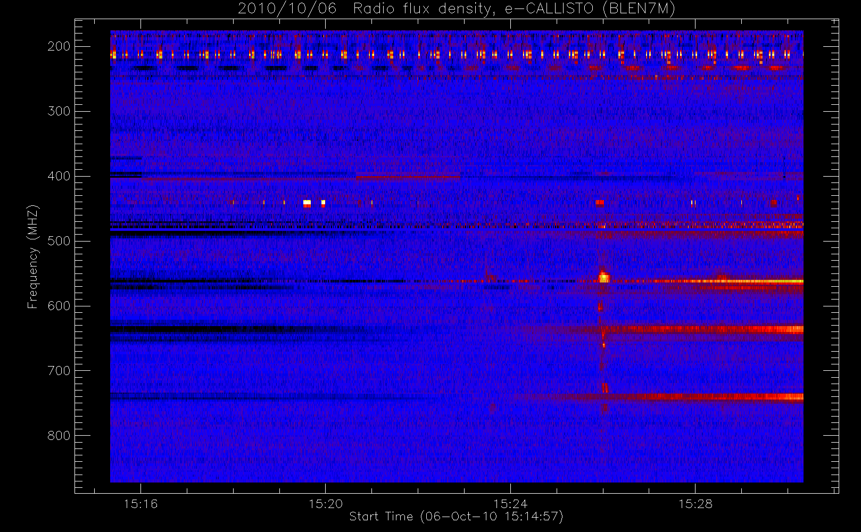Click the 'Start Time (06-Oct-10 15:14:57)' label
861x532 pixels.
point(456,517)
